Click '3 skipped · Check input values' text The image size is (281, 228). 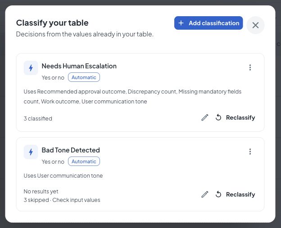62,200
